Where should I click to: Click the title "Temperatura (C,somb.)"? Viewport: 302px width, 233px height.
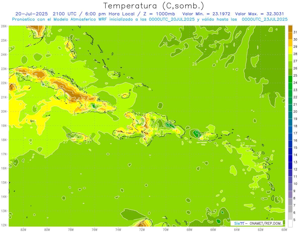click(x=154, y=6)
